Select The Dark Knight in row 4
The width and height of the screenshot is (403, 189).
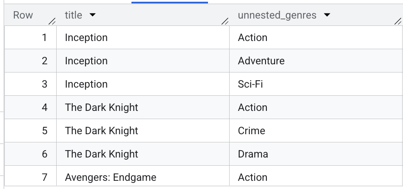coord(101,107)
